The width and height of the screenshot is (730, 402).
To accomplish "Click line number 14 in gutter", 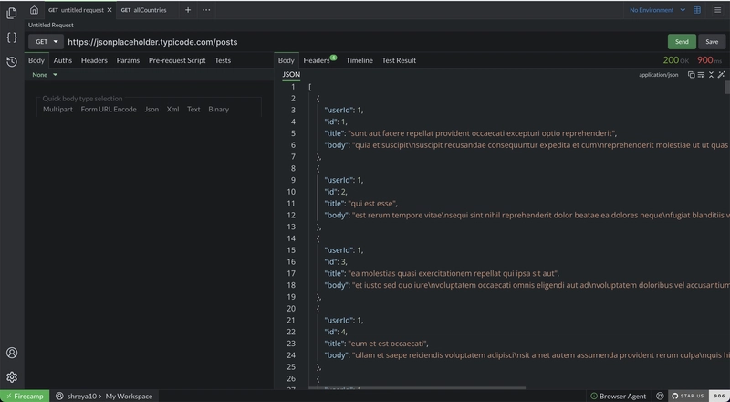I will pos(291,238).
